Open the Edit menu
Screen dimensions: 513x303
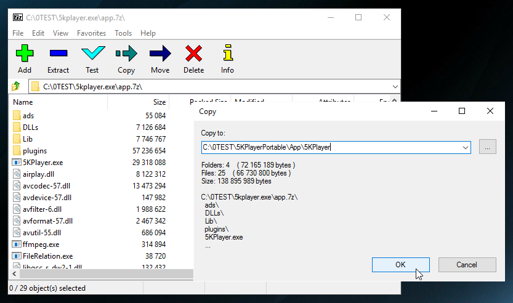38,33
